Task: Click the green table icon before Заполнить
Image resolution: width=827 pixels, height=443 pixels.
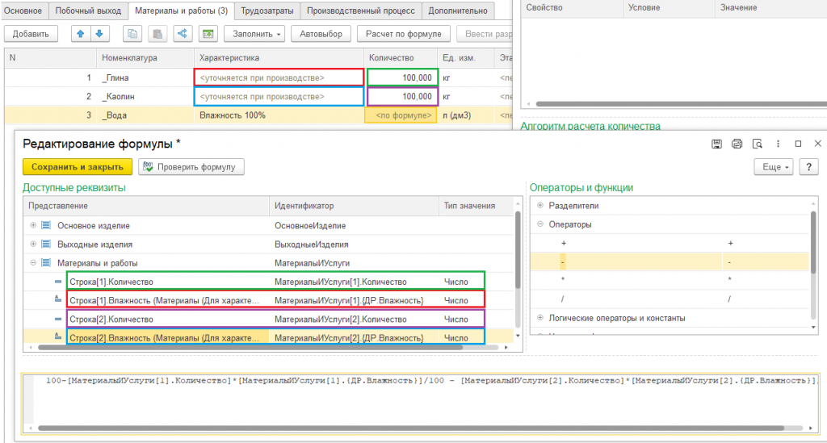Action: pyautogui.click(x=208, y=34)
